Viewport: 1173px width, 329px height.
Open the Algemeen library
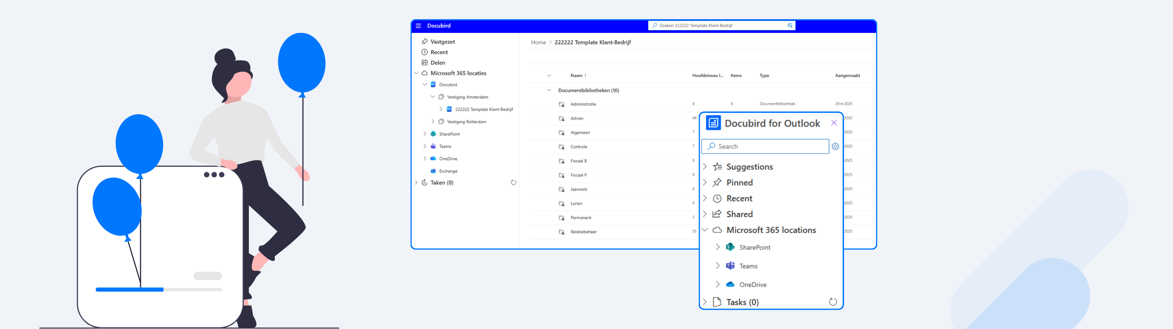(x=580, y=133)
